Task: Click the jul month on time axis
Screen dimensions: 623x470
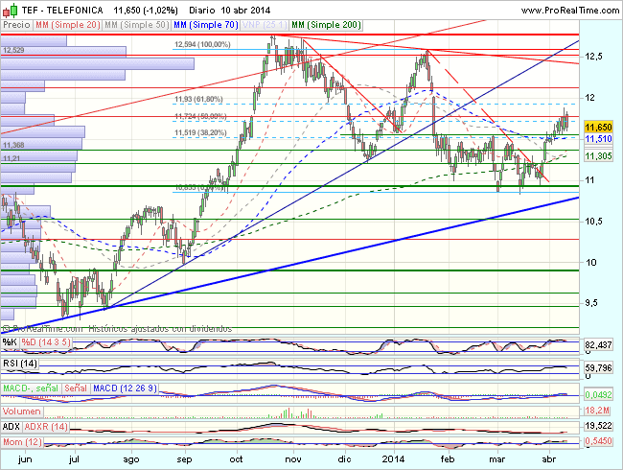Action: (74, 459)
